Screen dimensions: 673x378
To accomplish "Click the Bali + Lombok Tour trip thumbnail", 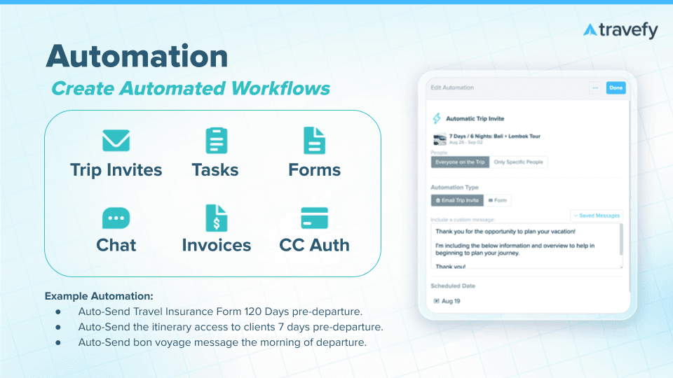I will pyautogui.click(x=440, y=139).
